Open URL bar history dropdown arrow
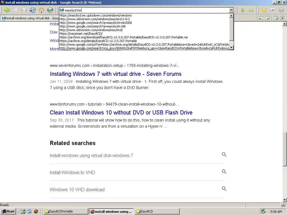 click(x=231, y=10)
